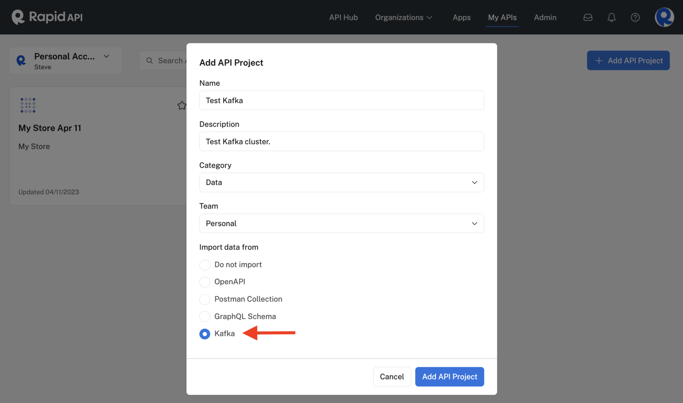The height and width of the screenshot is (403, 683).
Task: Click the header Add API Project button
Action: [628, 61]
